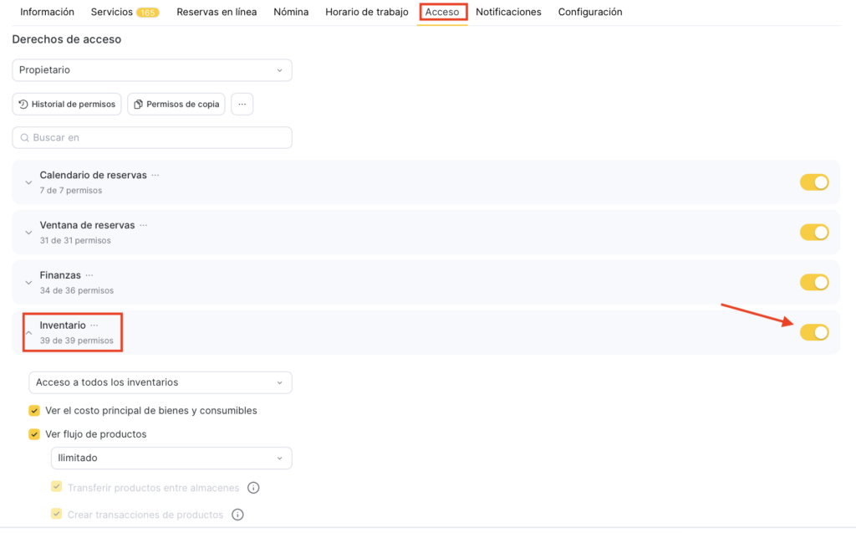Open the Acceso a todos los inventarios dropdown
The image size is (856, 533).
160,382
